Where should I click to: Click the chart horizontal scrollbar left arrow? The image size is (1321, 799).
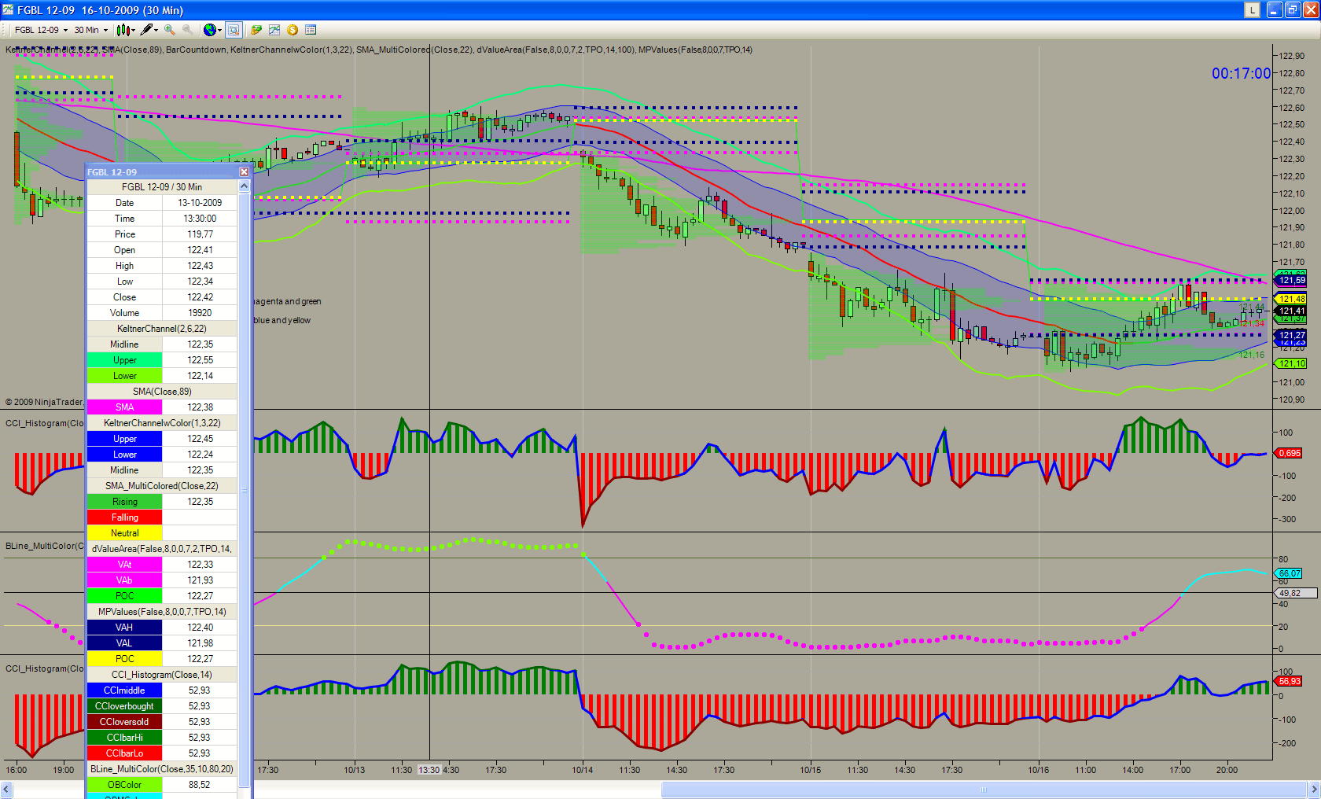coord(6,790)
